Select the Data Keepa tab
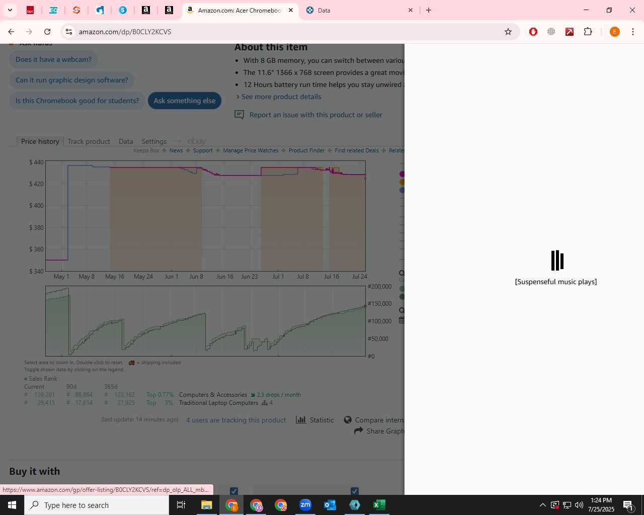The width and height of the screenshot is (644, 515). pyautogui.click(x=126, y=141)
